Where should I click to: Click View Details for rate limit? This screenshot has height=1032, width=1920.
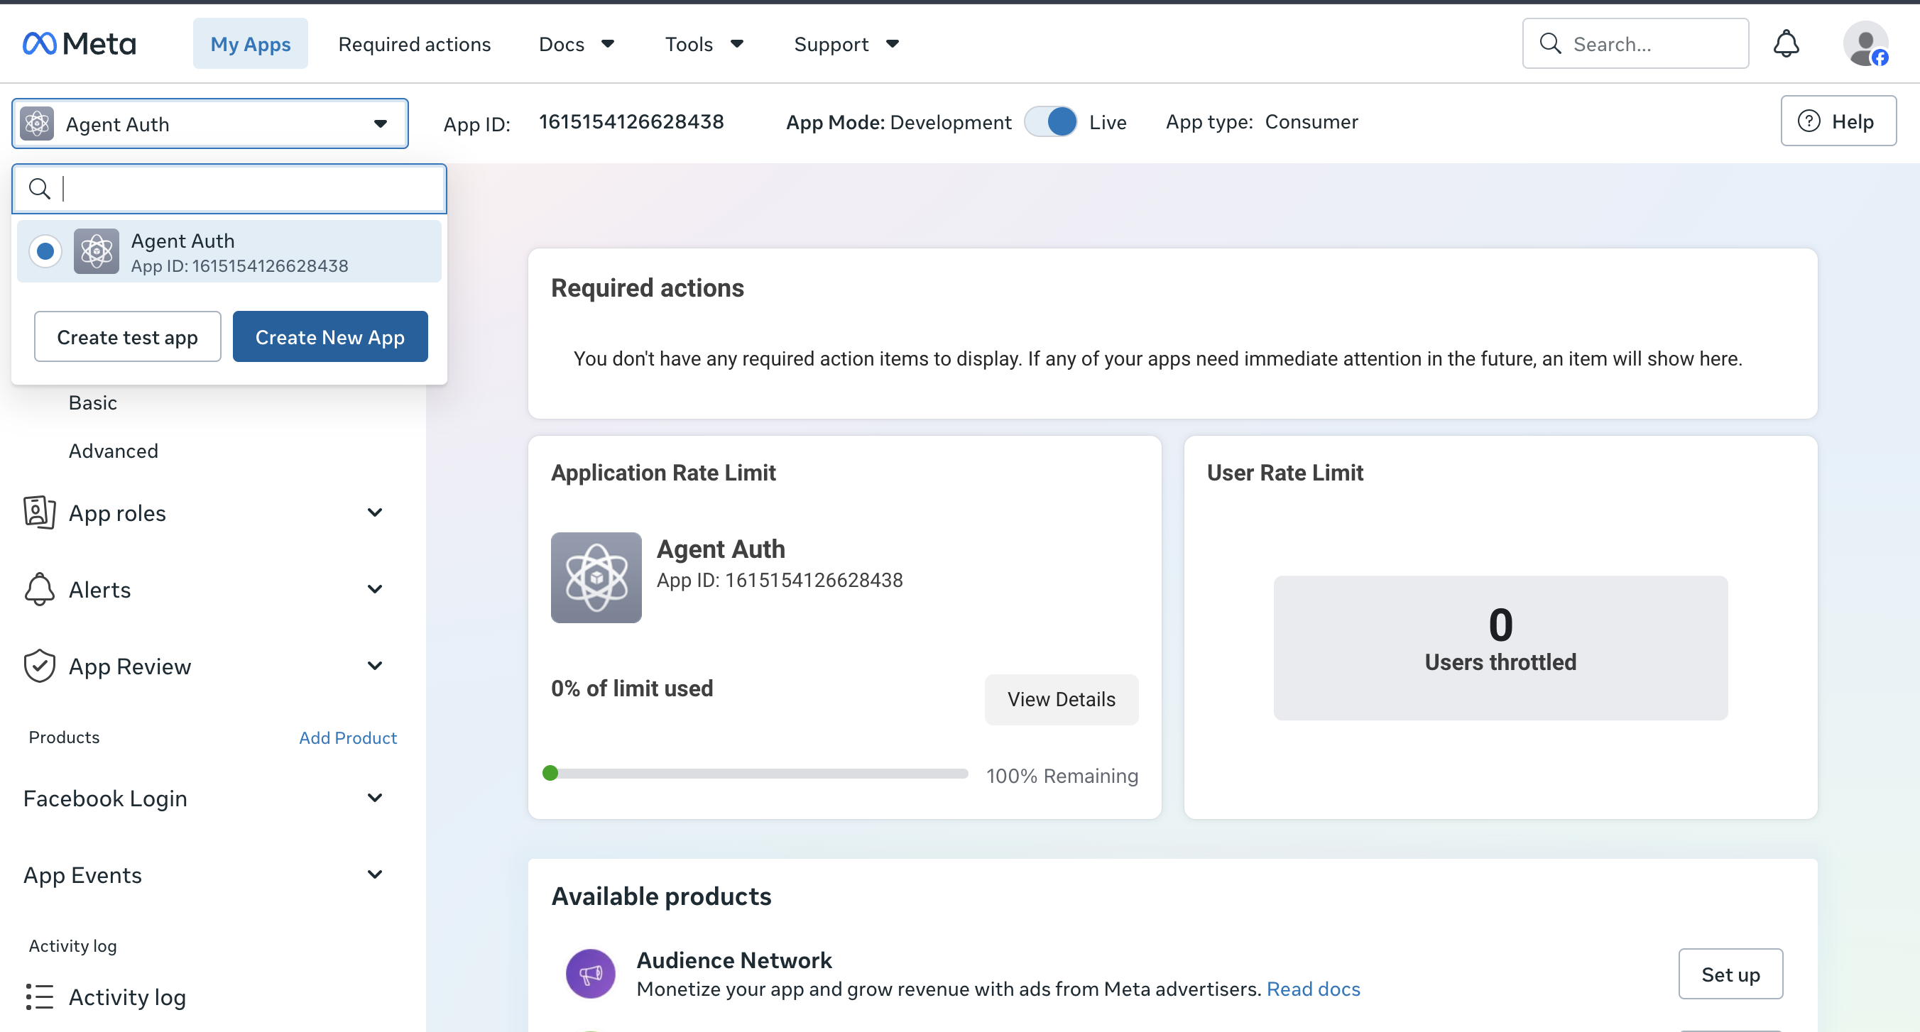pyautogui.click(x=1062, y=699)
